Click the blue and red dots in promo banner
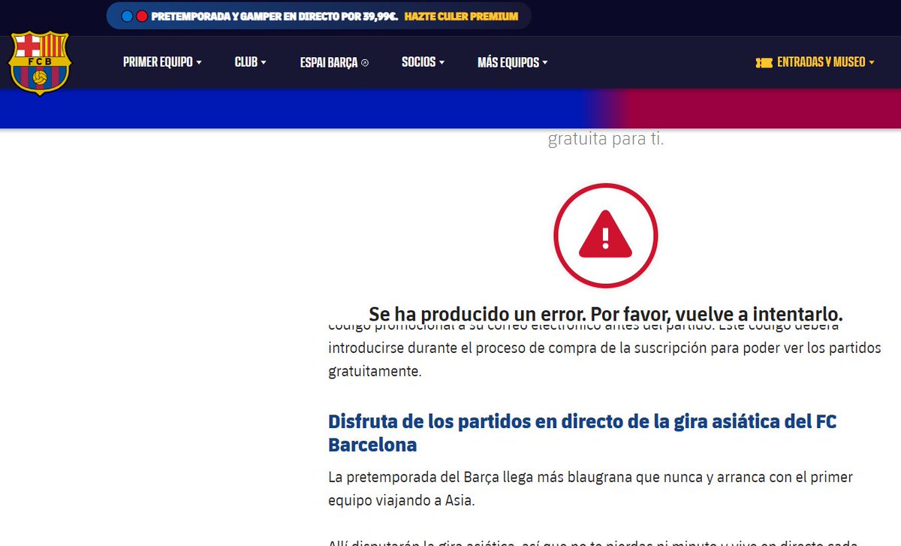Screen dimensions: 901x546 [x=134, y=16]
